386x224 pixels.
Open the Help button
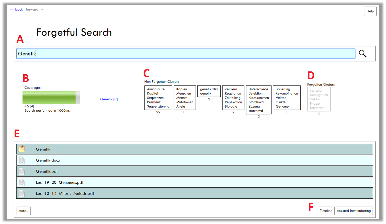click(370, 11)
